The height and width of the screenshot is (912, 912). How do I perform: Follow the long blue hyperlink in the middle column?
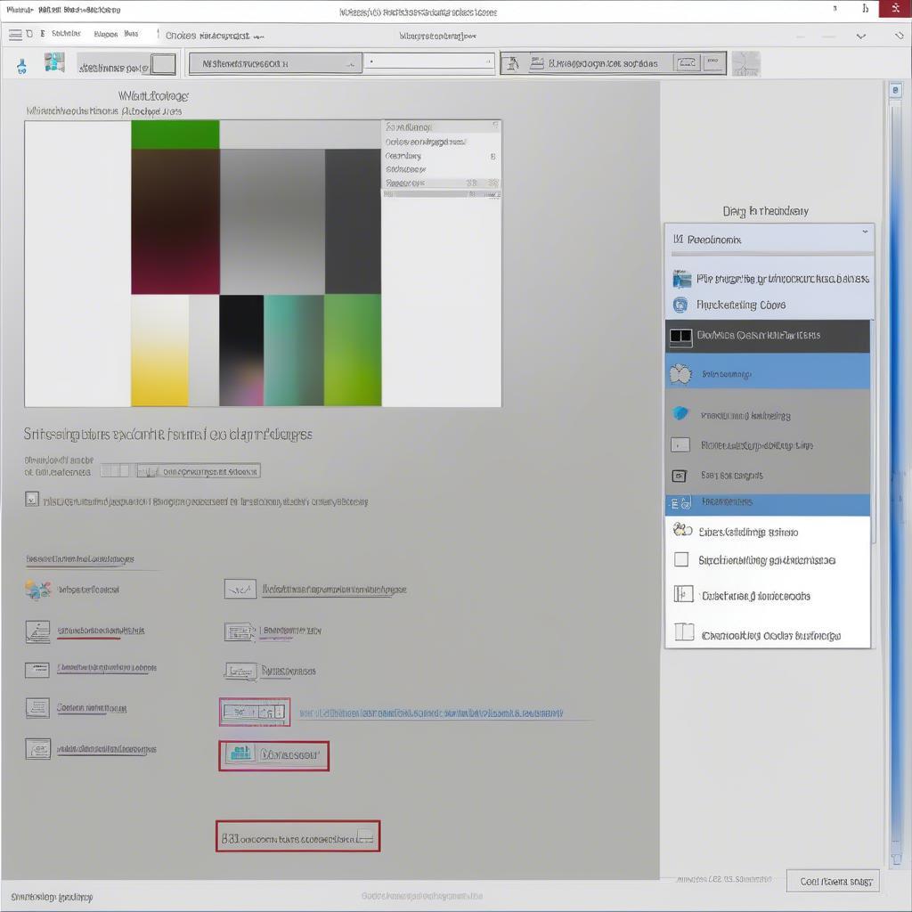(431, 712)
